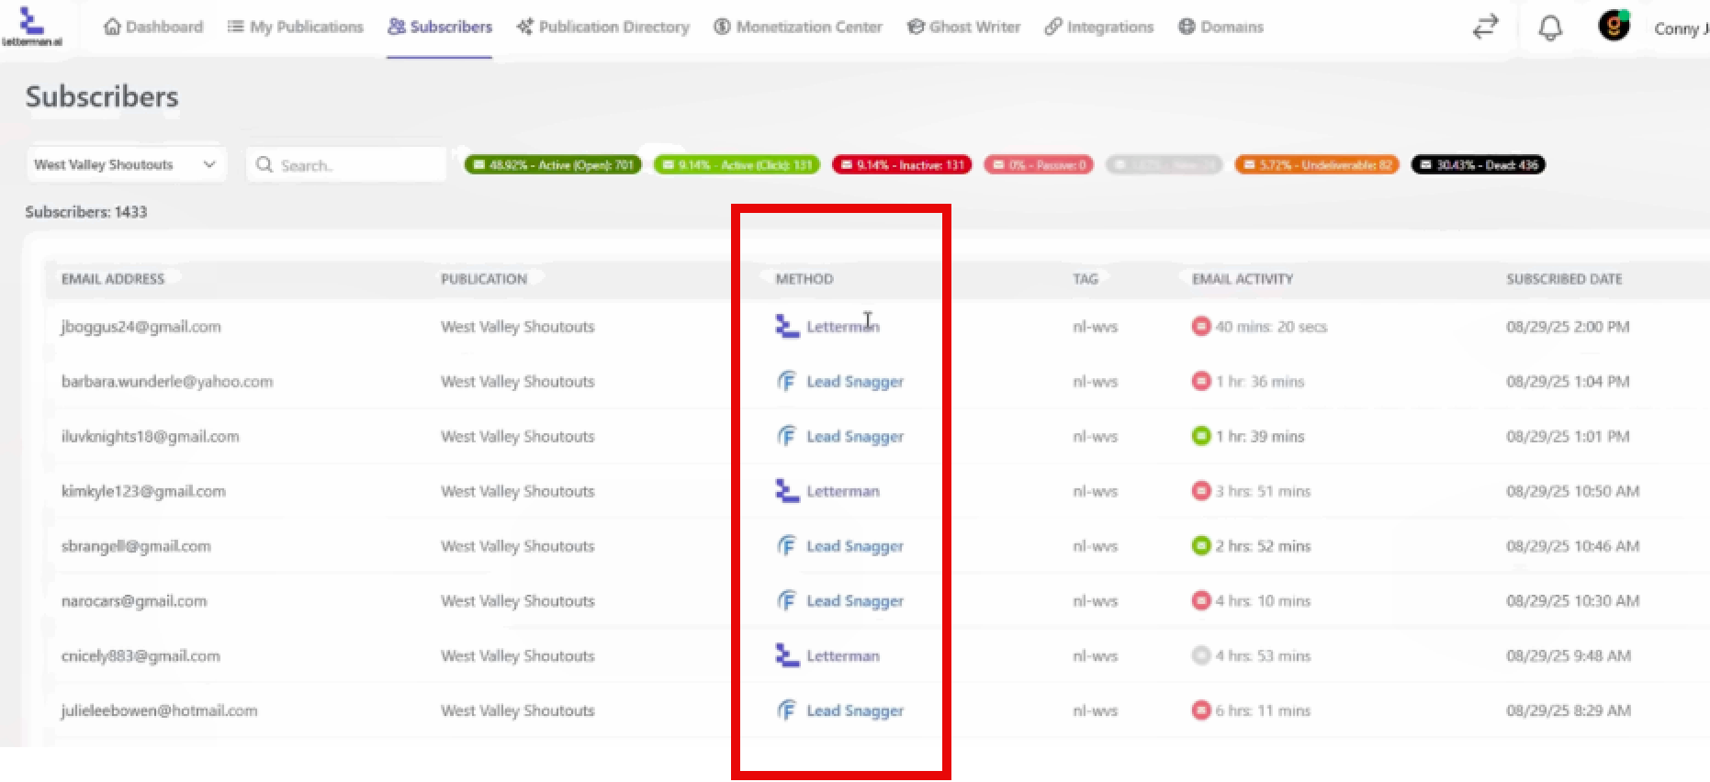The height and width of the screenshot is (782, 1710).
Task: Filter by Active (Click) 131 badge
Action: click(737, 165)
